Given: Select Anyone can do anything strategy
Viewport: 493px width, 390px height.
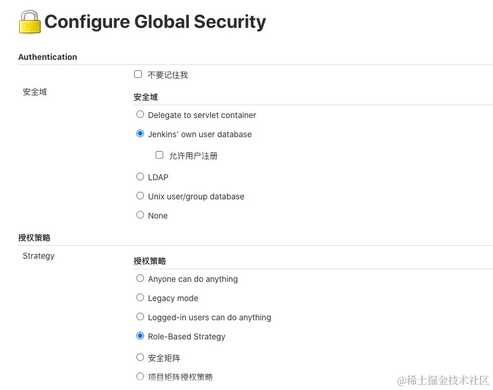Looking at the screenshot, I should coord(140,278).
